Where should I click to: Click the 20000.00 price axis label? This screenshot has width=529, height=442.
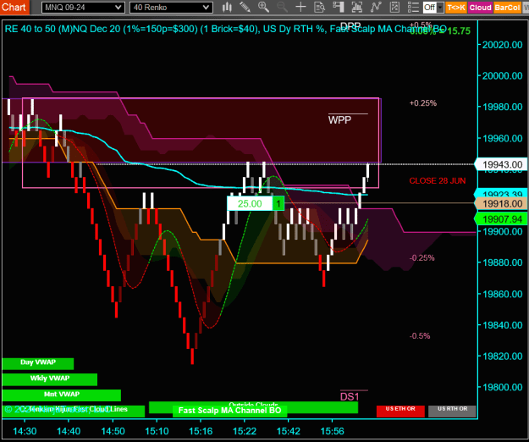click(503, 76)
